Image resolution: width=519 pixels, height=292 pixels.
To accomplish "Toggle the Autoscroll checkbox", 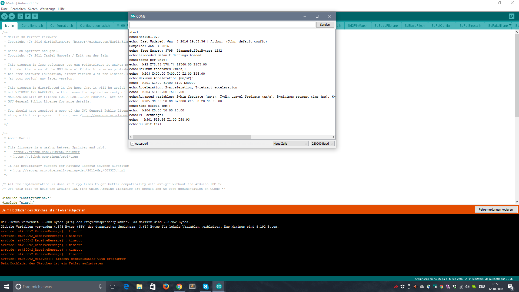I will tap(132, 144).
